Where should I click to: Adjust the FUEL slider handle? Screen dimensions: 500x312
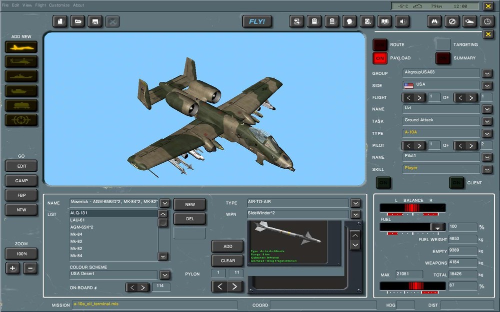pyautogui.click(x=437, y=227)
